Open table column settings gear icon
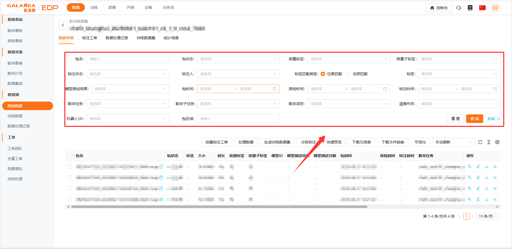The height and width of the screenshot is (249, 512). point(497,142)
